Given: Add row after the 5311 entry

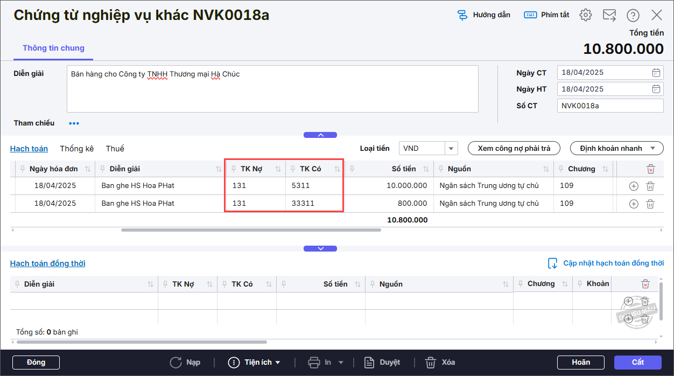Looking at the screenshot, I should coord(634,186).
